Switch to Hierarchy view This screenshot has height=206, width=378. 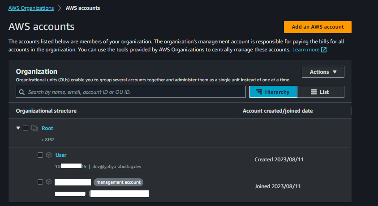point(273,92)
